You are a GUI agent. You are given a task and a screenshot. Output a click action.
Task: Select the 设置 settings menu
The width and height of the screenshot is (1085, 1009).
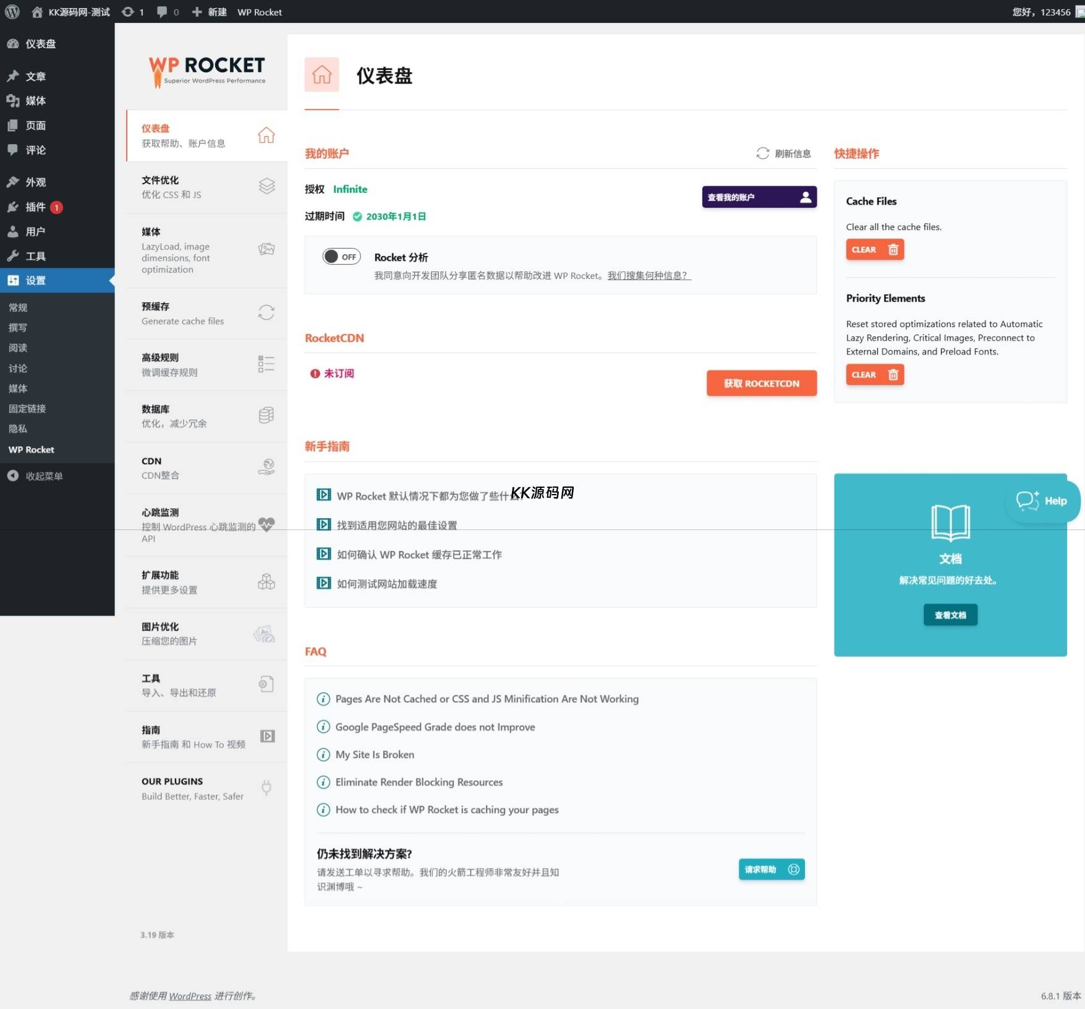click(57, 281)
